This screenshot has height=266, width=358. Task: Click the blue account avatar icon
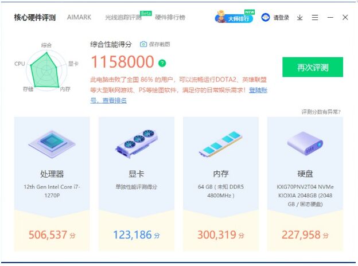click(x=266, y=18)
